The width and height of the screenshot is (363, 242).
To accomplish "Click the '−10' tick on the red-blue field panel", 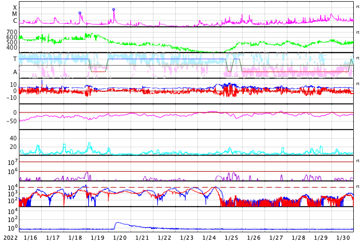I will click(x=11, y=98).
